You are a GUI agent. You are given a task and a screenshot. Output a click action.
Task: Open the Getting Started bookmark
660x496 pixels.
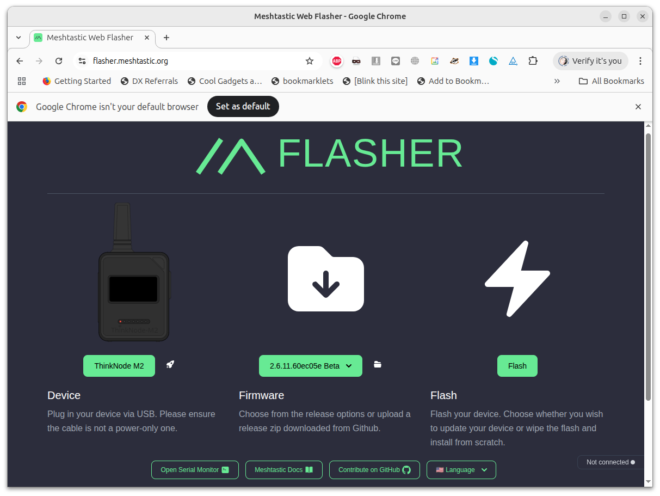(x=77, y=81)
